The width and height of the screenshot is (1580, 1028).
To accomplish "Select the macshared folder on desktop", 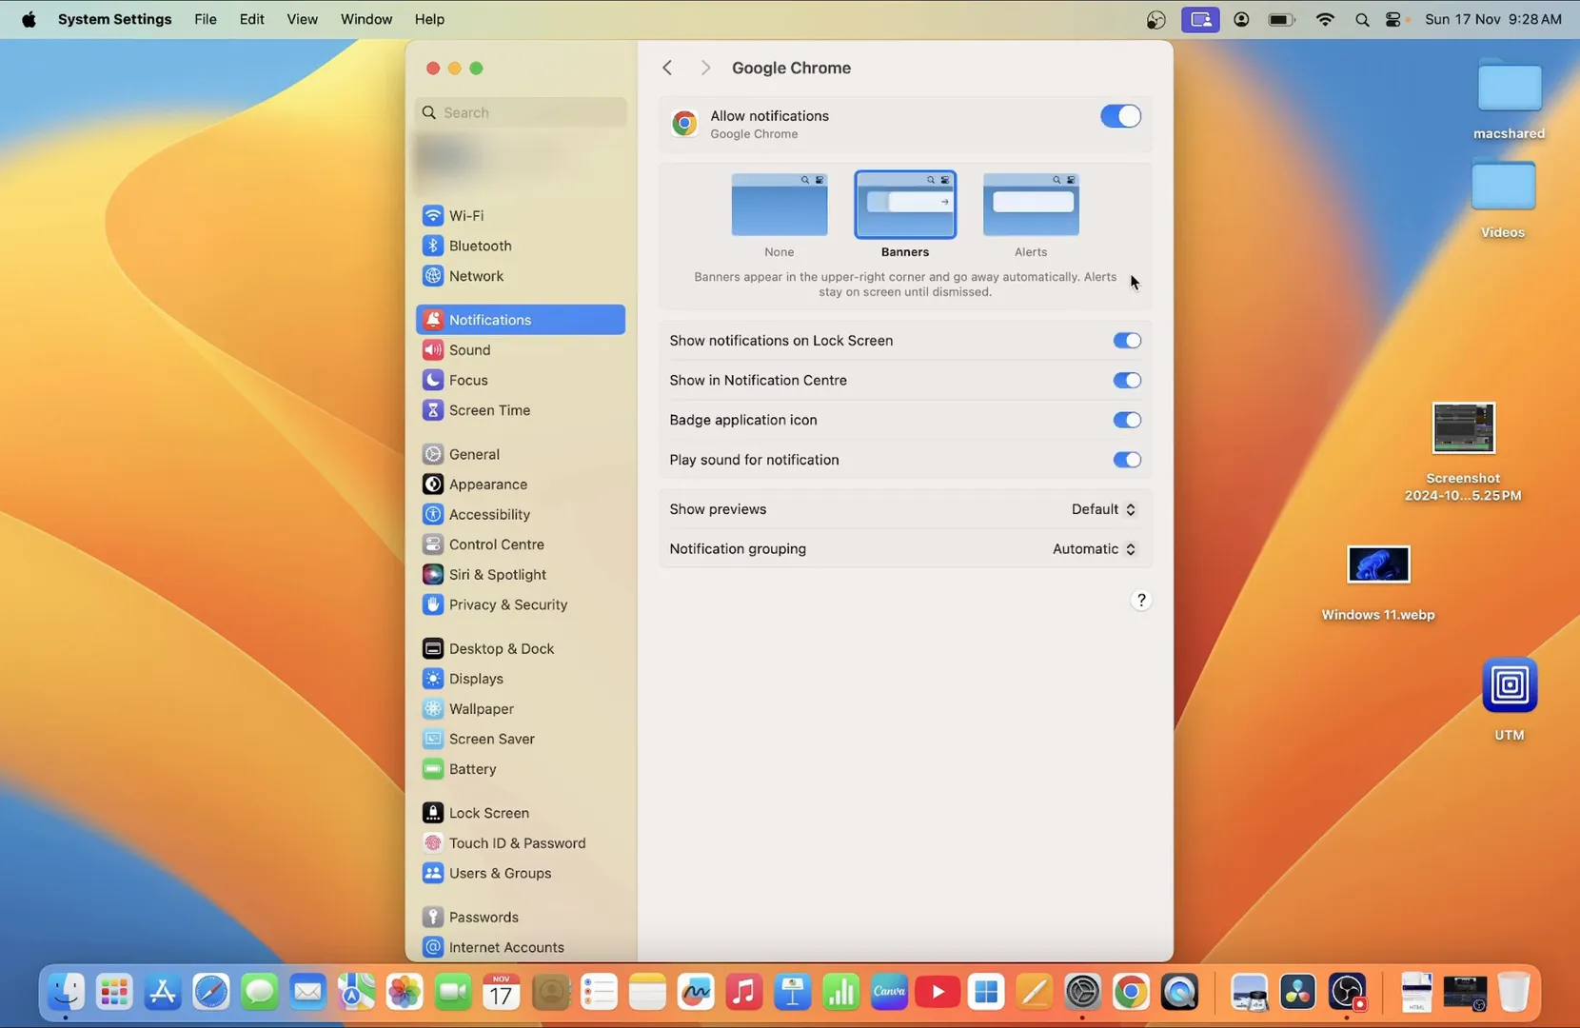I will click(1510, 100).
